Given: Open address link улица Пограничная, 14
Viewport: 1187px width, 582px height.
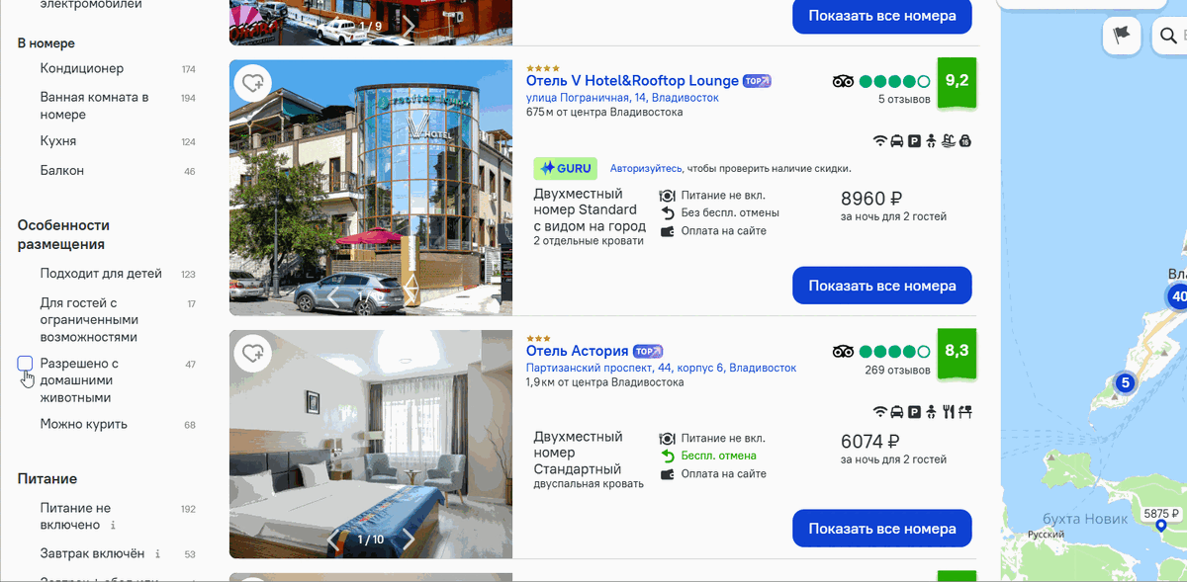Looking at the screenshot, I should coord(622,98).
